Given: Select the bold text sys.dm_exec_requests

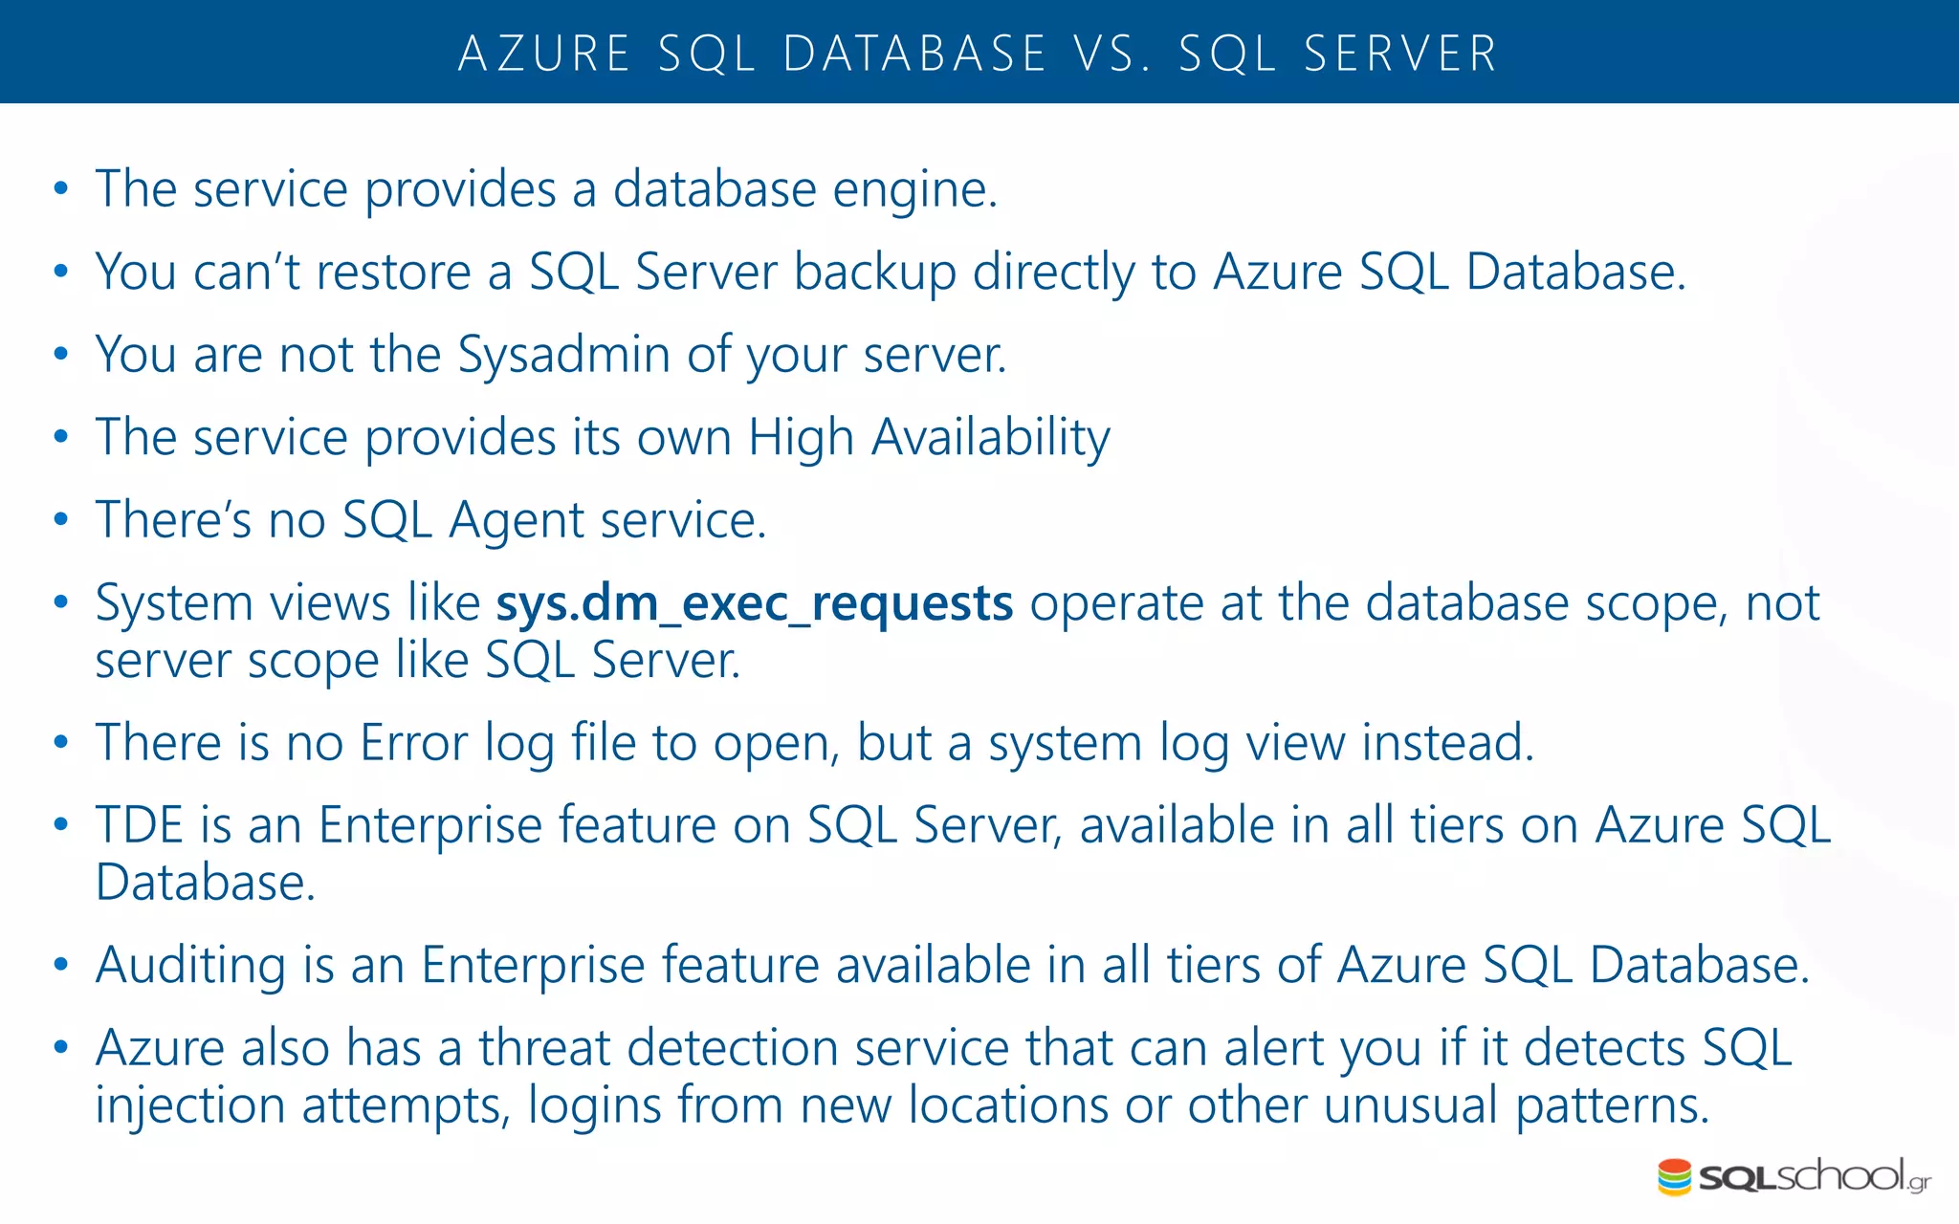Looking at the screenshot, I should 754,603.
